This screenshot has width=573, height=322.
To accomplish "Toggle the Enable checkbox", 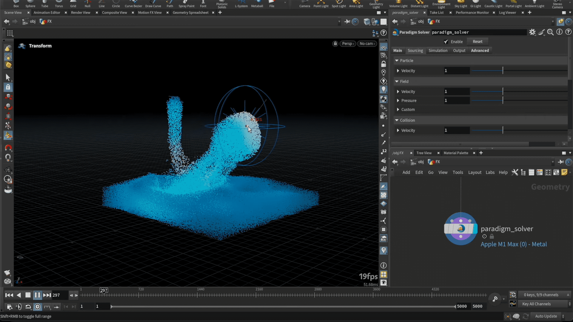I will pos(446,42).
